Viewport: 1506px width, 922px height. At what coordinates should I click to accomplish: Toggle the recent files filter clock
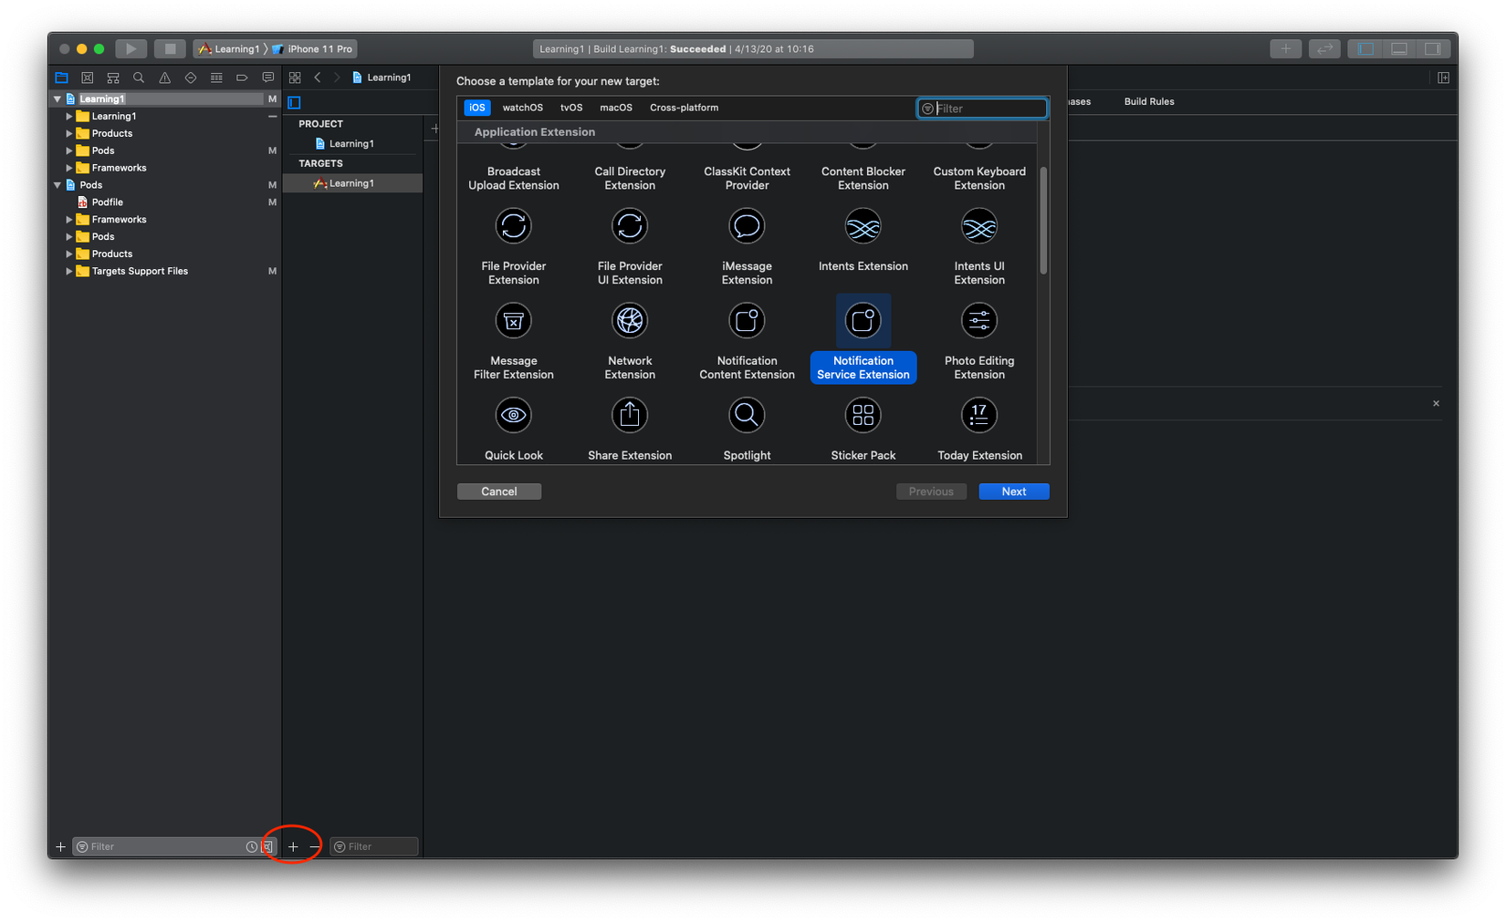[252, 846]
